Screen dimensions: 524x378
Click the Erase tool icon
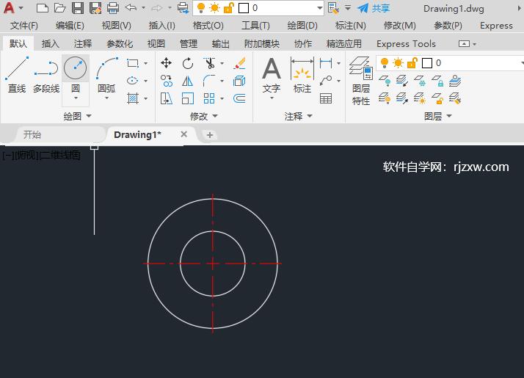click(x=239, y=63)
